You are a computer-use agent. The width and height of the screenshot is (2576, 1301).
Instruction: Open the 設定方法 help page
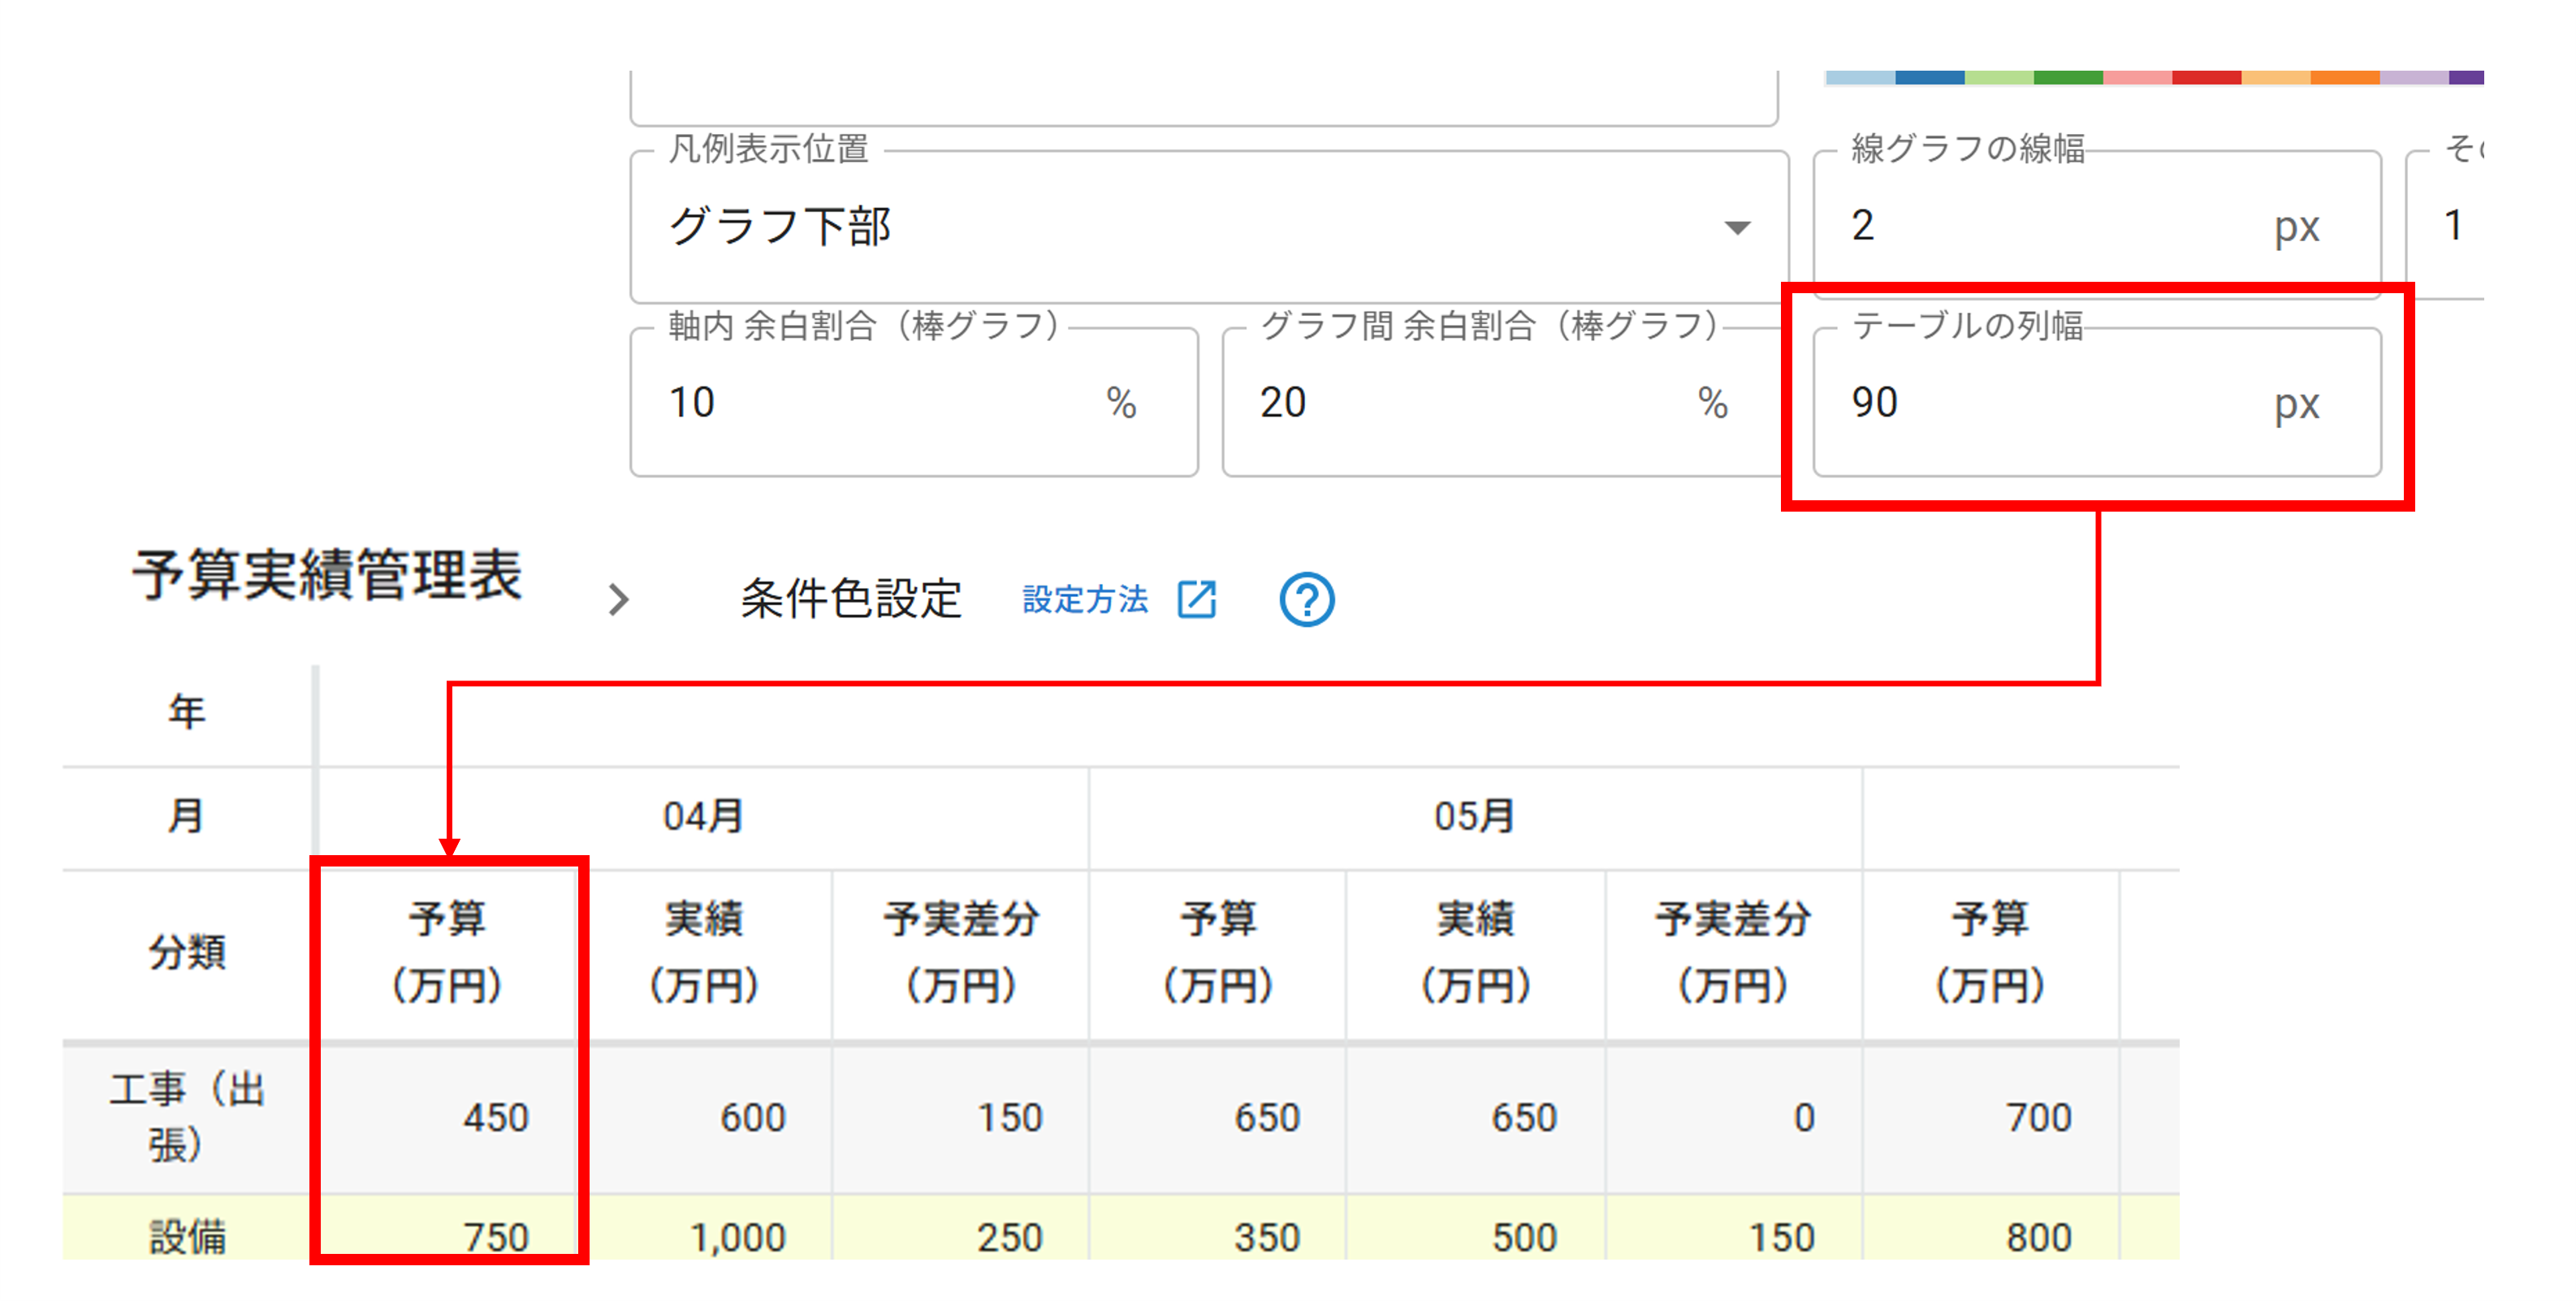coord(1086,599)
